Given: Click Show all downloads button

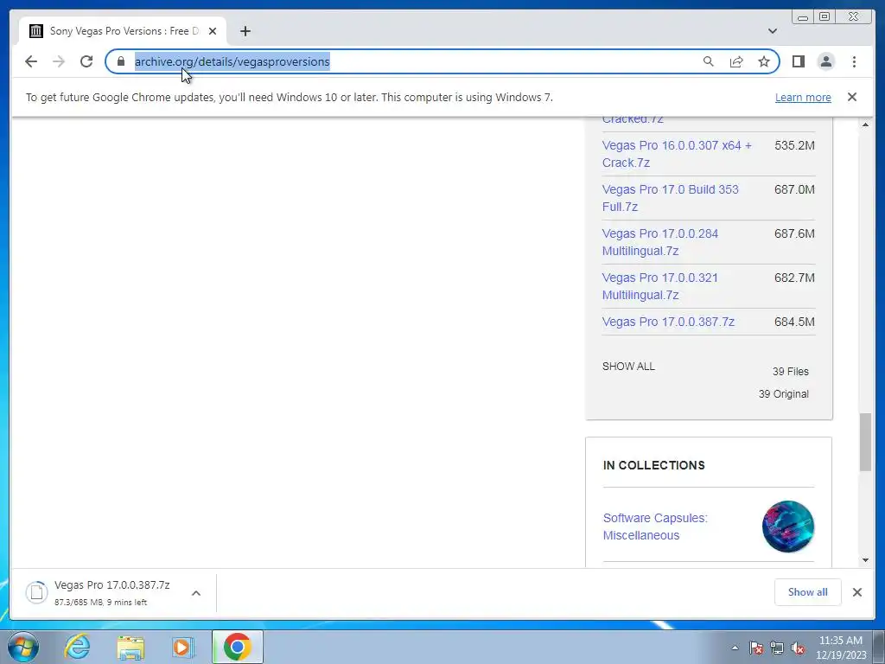Looking at the screenshot, I should [808, 592].
